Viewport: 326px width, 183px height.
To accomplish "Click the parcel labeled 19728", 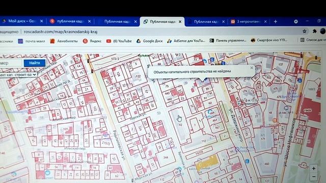I will (x=199, y=152).
